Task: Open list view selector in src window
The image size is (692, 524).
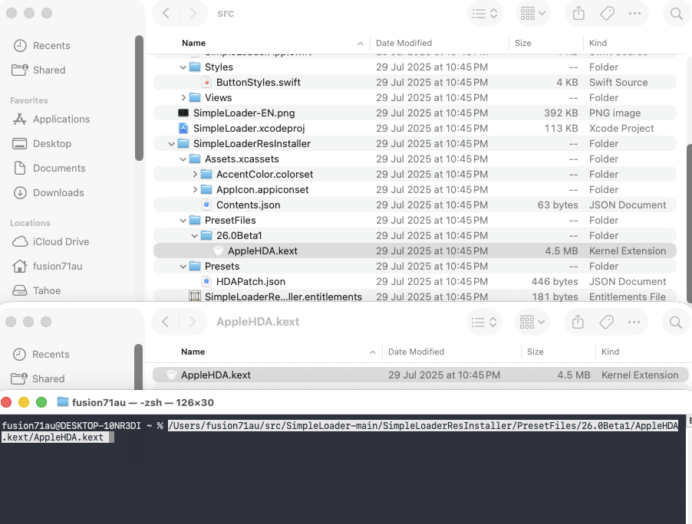Action: (x=485, y=14)
